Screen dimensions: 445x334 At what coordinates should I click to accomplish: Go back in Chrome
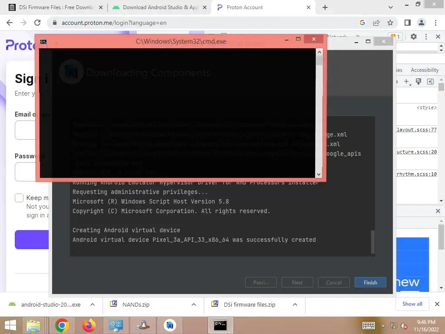pyautogui.click(x=10, y=23)
